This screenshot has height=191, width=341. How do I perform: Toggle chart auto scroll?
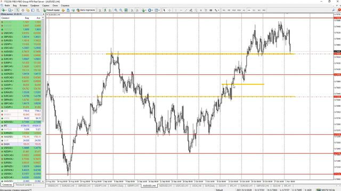132,10
